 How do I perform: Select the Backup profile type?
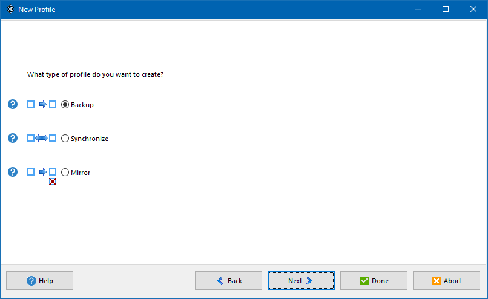65,104
